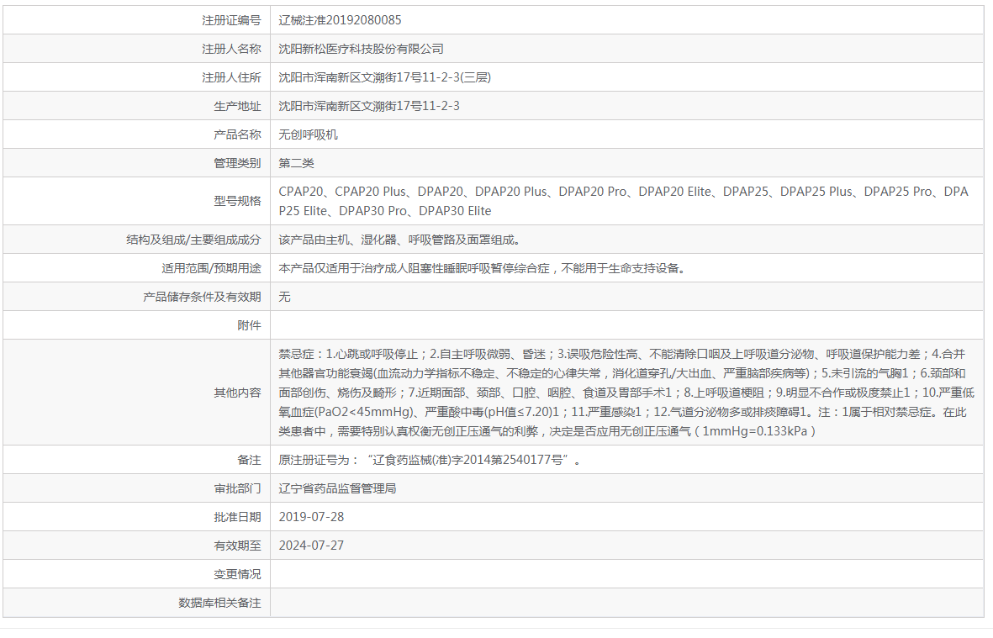Click the 产品储存条件及有效期 row
Viewport: 993px width, 638px height.
point(285,296)
